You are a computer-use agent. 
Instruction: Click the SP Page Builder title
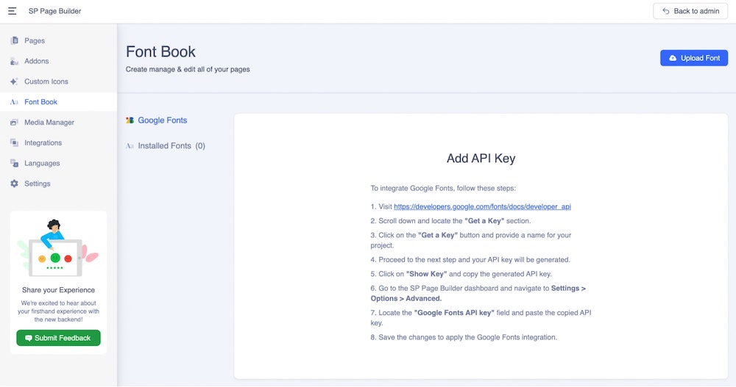(x=55, y=11)
